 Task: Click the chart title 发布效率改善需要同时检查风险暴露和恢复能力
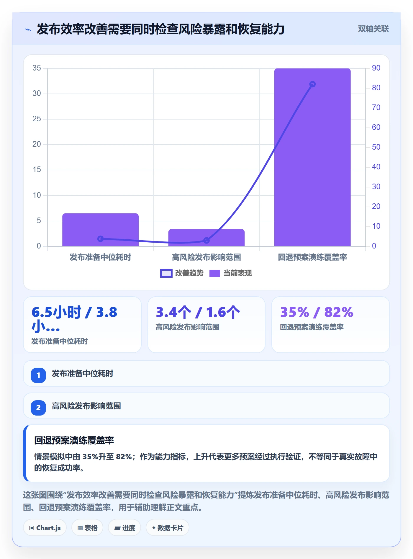point(161,29)
